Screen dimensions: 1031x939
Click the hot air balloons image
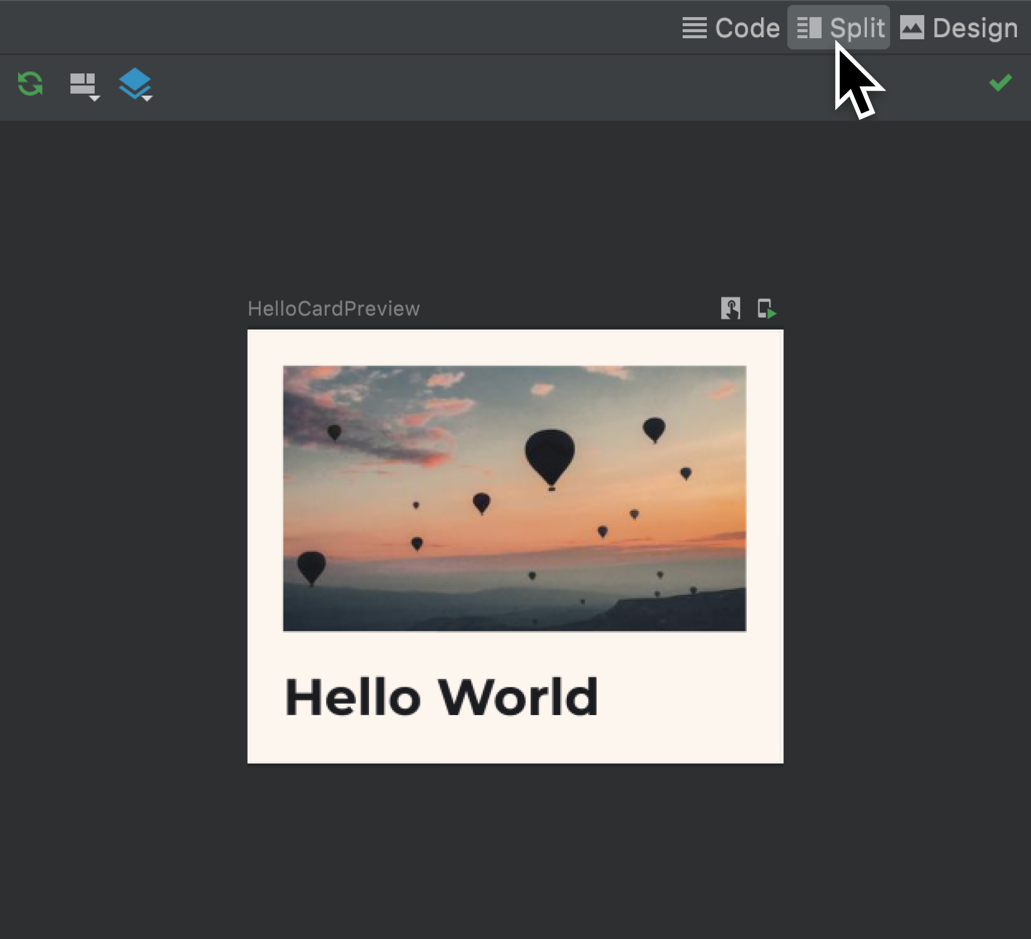[x=514, y=498]
